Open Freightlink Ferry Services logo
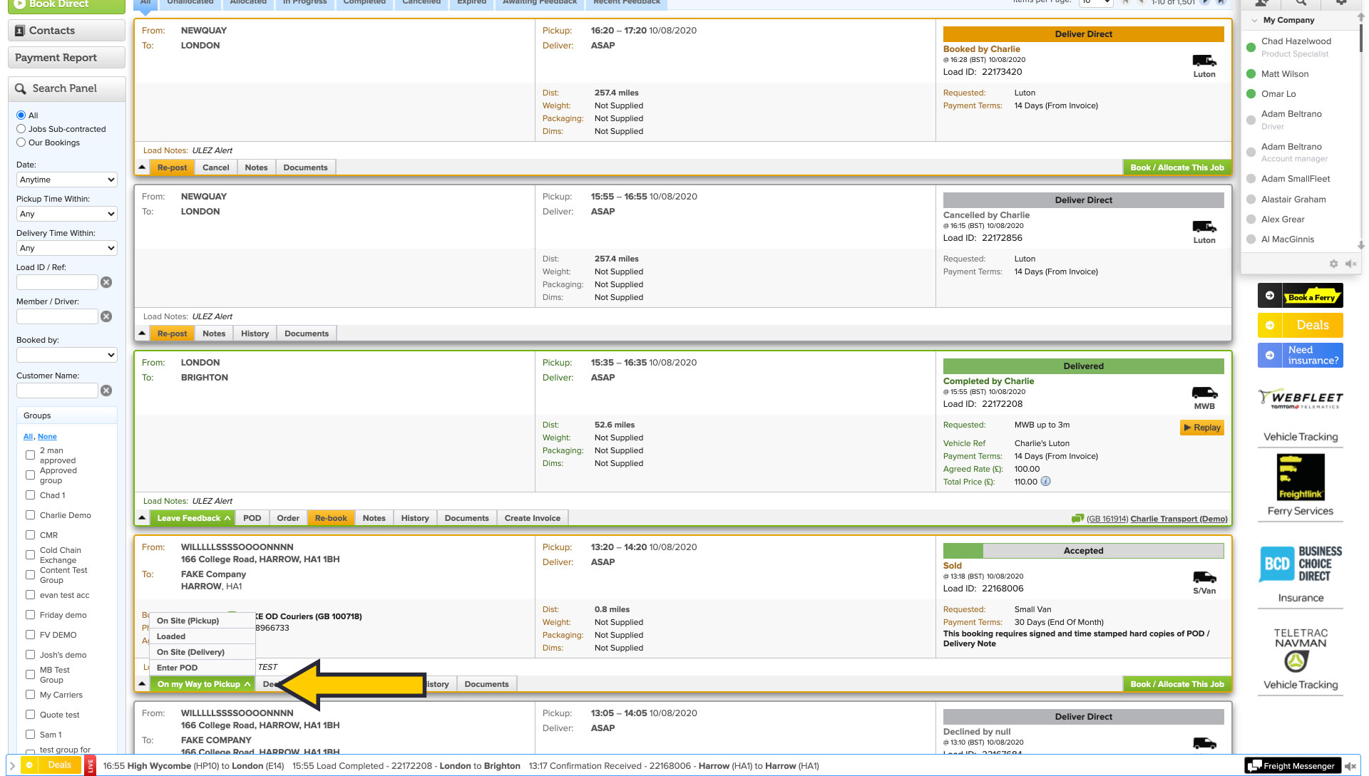 click(1300, 478)
